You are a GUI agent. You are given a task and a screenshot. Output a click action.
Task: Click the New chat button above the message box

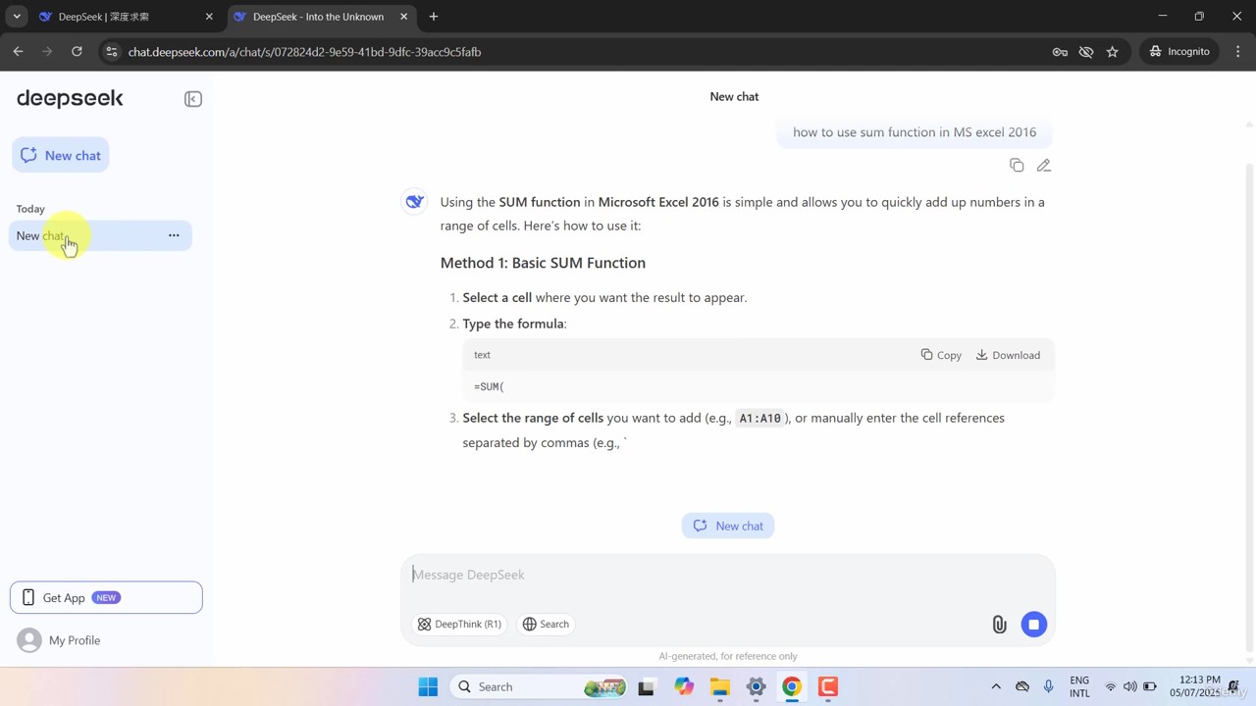(728, 526)
